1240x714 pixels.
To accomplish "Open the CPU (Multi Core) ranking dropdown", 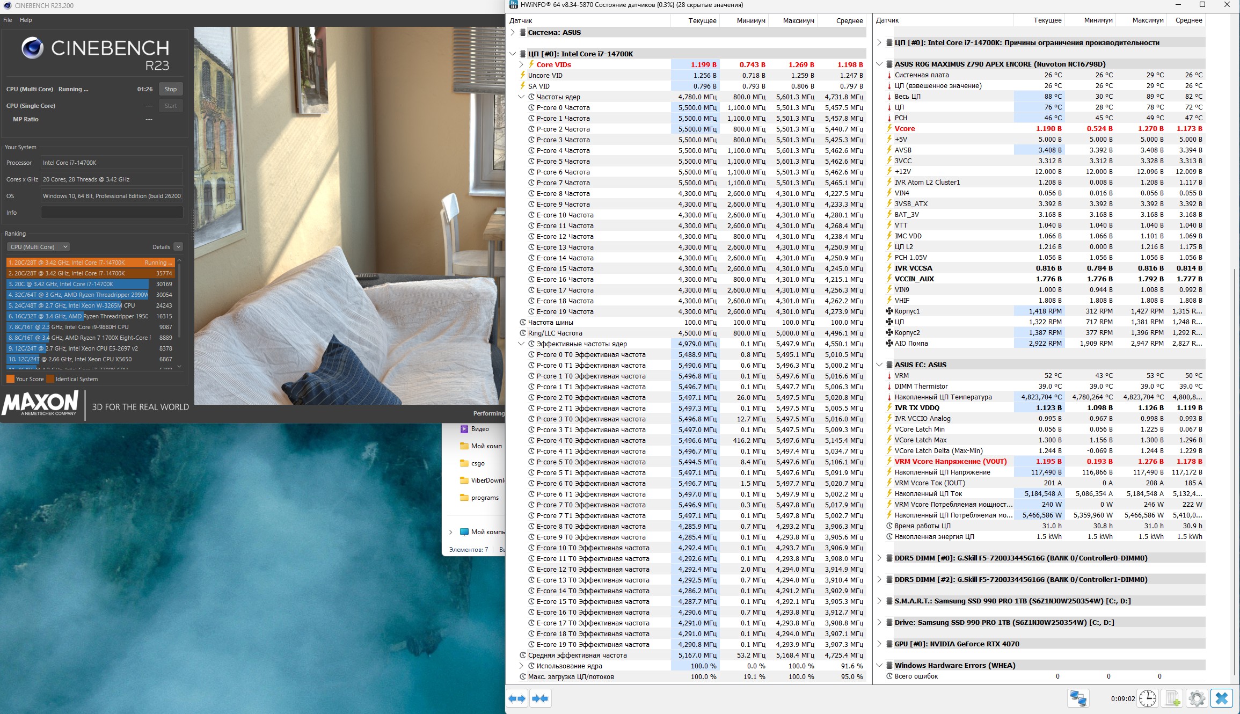I will coord(39,247).
